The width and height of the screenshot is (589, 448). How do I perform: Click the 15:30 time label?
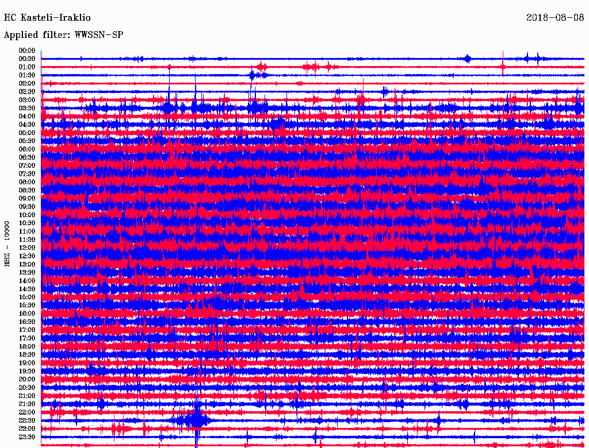[27, 306]
